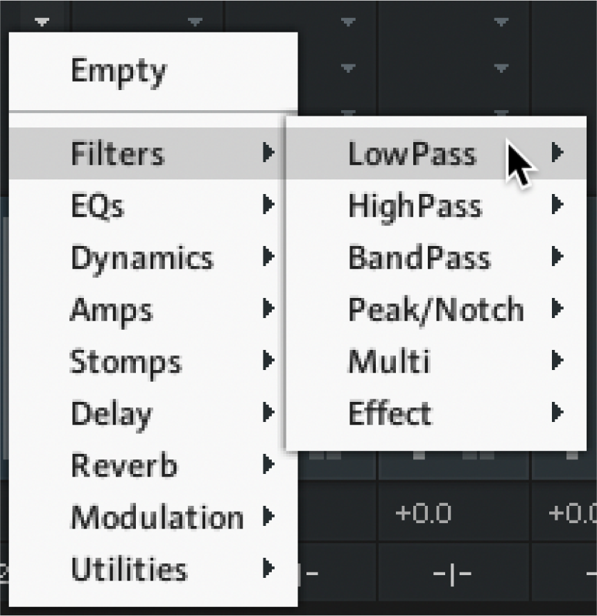
Task: Select the Reverb category
Action: (x=123, y=466)
